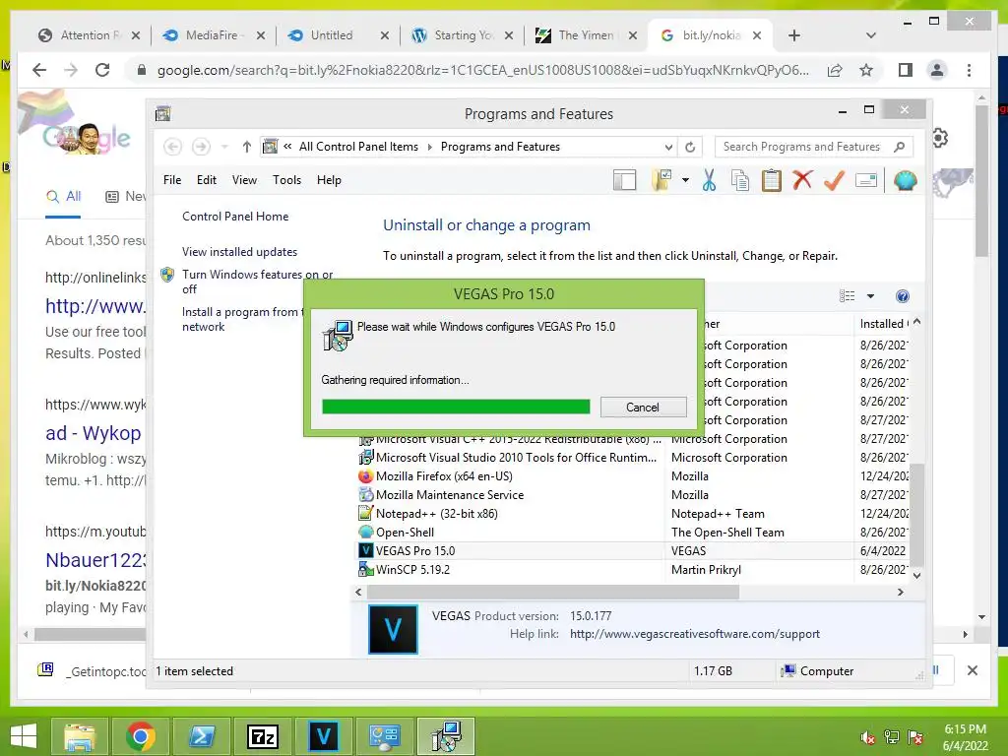This screenshot has height=756, width=1008.
Task: Click the orange checkmark Properties icon
Action: coord(834,181)
